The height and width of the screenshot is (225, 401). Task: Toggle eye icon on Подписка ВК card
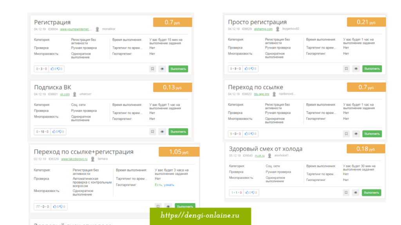click(162, 132)
